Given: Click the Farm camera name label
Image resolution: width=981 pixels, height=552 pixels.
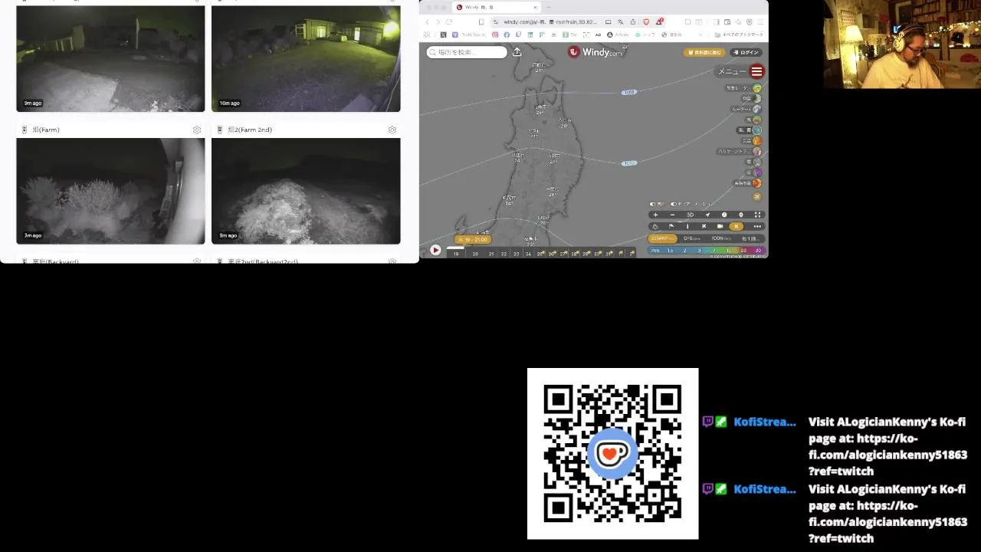Looking at the screenshot, I should pyautogui.click(x=46, y=130).
